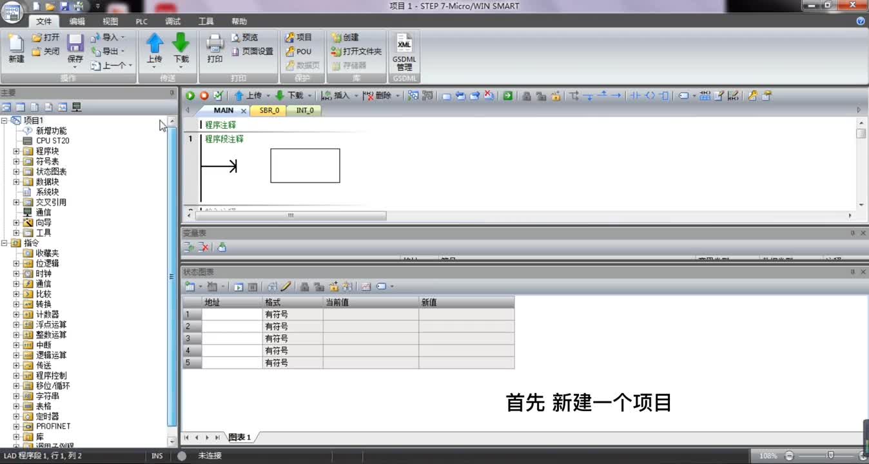The width and height of the screenshot is (869, 464).
Task: Expand the 计数器 instruction node
Action: click(x=17, y=314)
